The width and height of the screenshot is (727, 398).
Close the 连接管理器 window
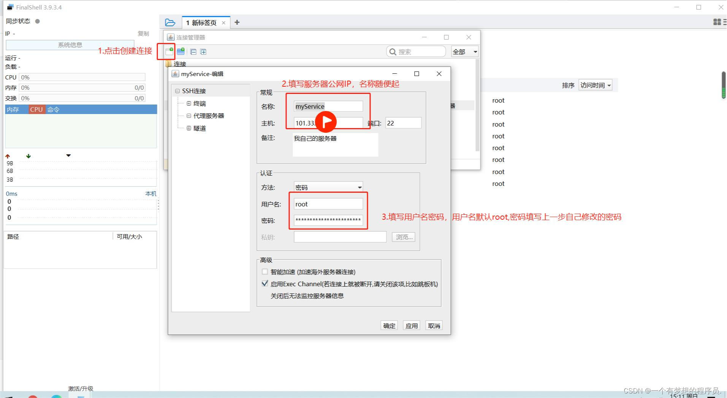click(x=469, y=37)
